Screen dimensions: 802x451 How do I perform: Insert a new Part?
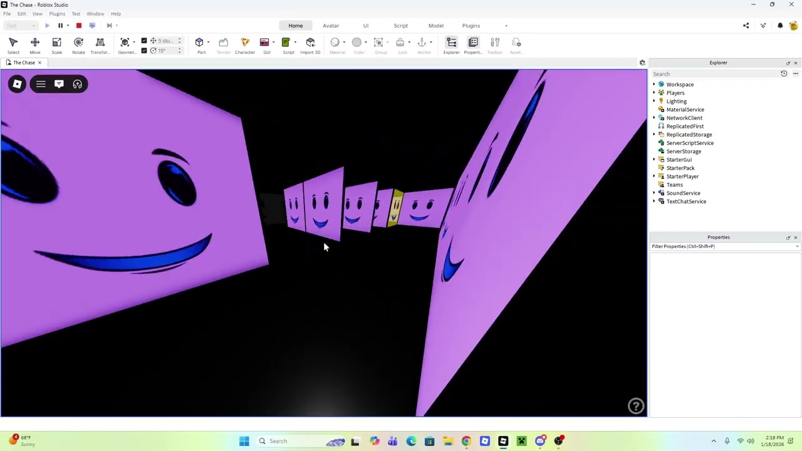[200, 45]
